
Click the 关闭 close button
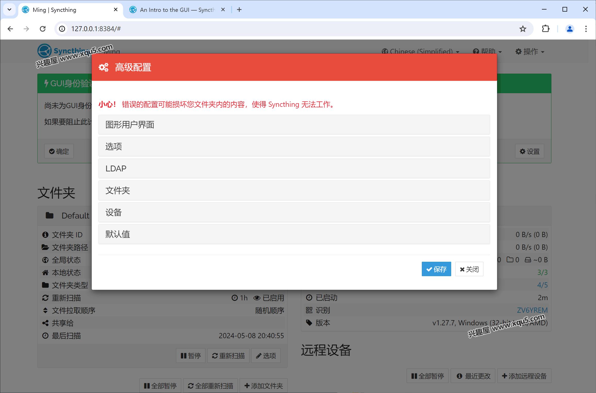pos(469,269)
